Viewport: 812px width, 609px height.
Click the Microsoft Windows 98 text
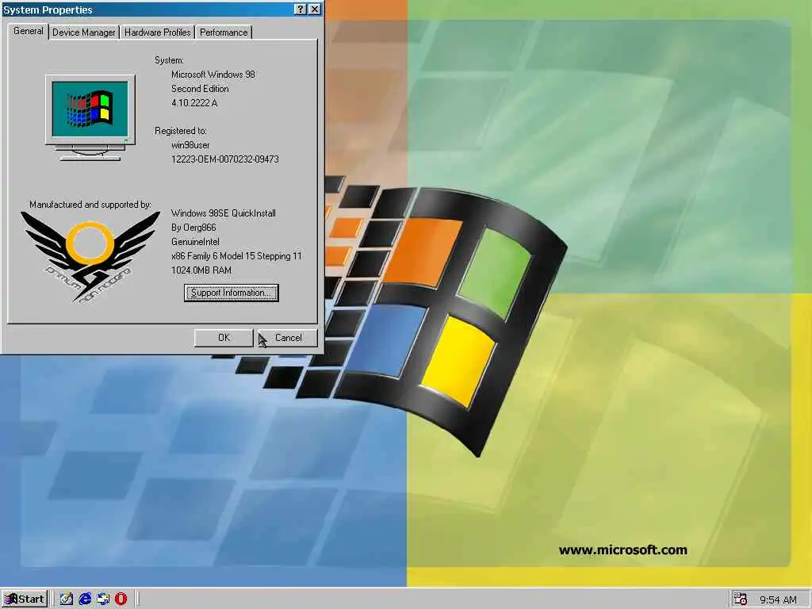point(213,74)
